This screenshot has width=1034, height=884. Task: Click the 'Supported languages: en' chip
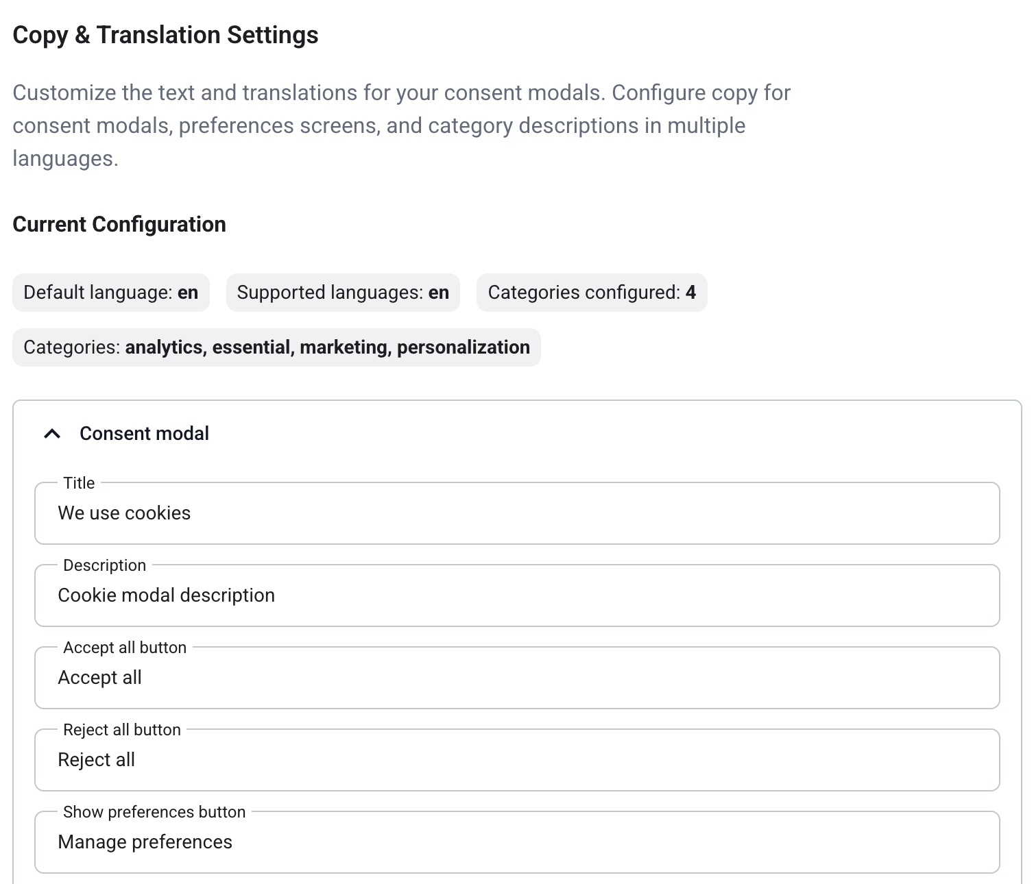coord(343,293)
